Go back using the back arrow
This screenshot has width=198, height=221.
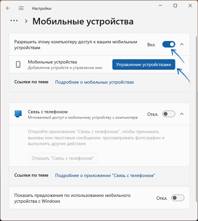coord(8,8)
